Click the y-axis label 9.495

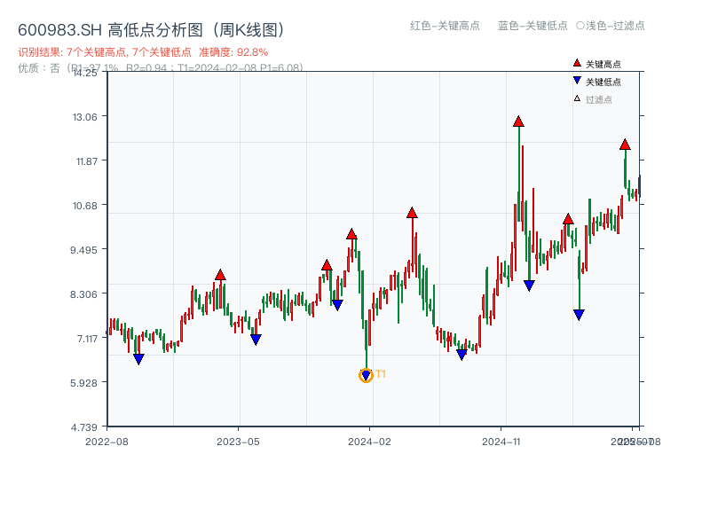coord(83,250)
